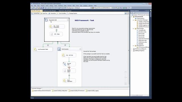Screen dimensions: 182x102
Task: Open the Application.dtsx [Design] document tab
Action: 65,11
